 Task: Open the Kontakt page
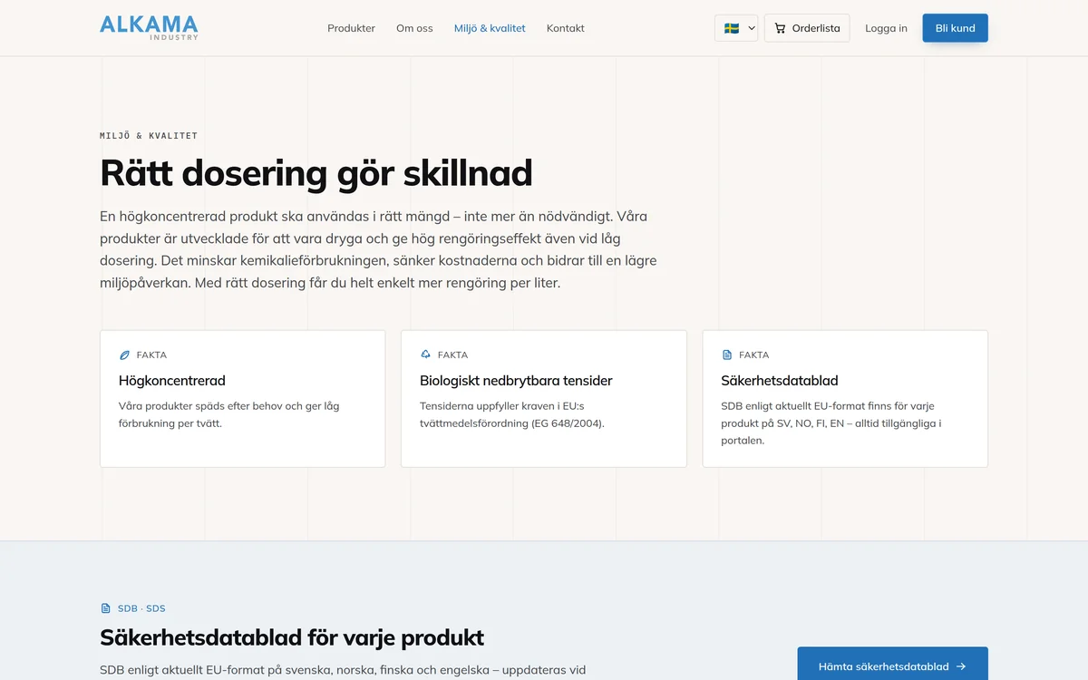click(x=566, y=28)
